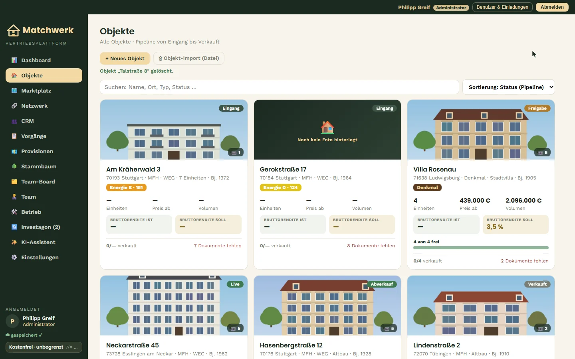
Task: Click 7 Dokumente fehlen on Am Kräherwald 3
Action: click(218, 246)
